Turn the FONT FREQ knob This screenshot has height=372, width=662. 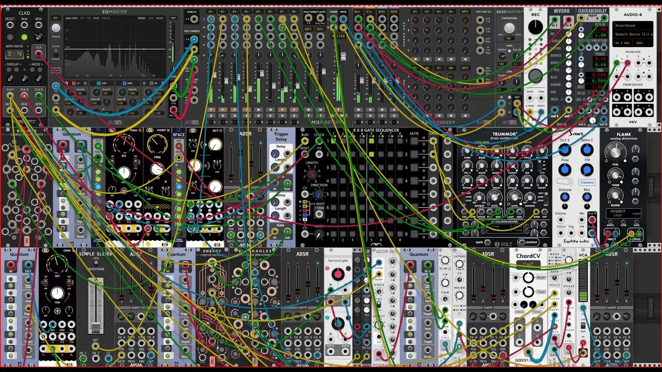[157, 145]
